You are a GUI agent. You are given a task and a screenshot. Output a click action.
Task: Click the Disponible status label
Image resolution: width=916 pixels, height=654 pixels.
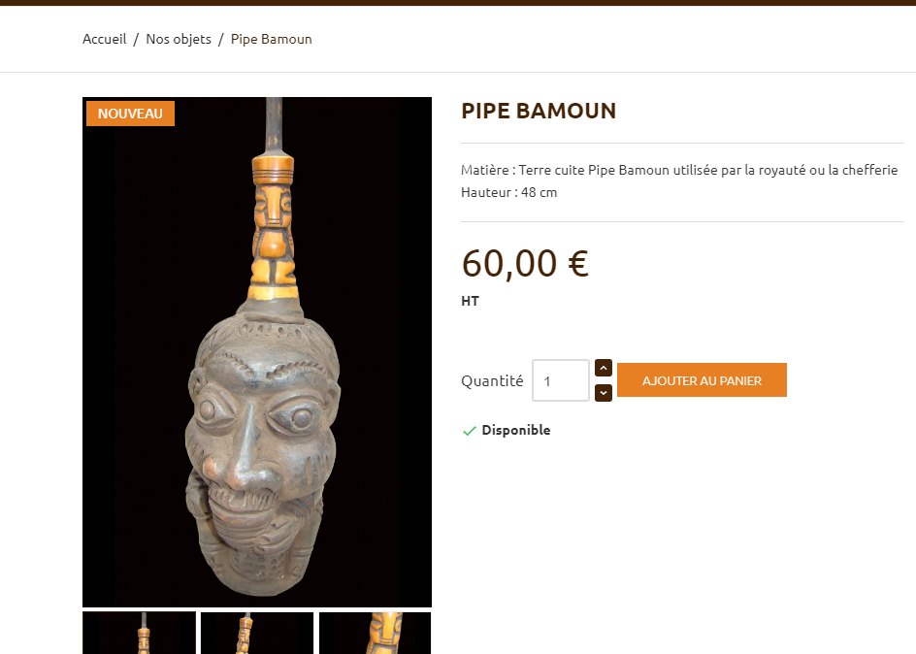pos(515,430)
